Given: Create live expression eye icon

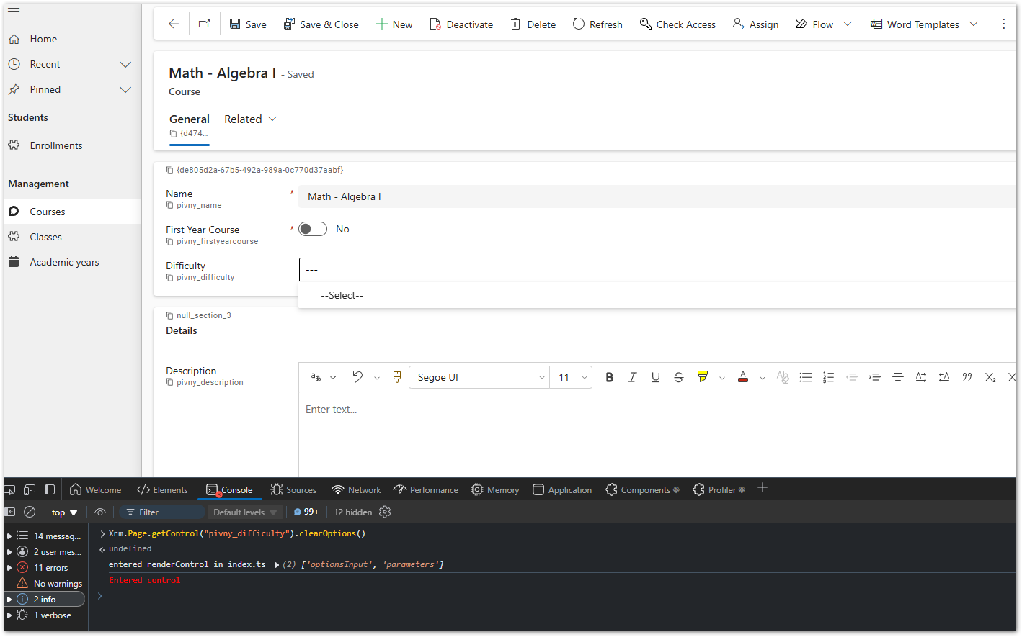Looking at the screenshot, I should click(x=100, y=512).
